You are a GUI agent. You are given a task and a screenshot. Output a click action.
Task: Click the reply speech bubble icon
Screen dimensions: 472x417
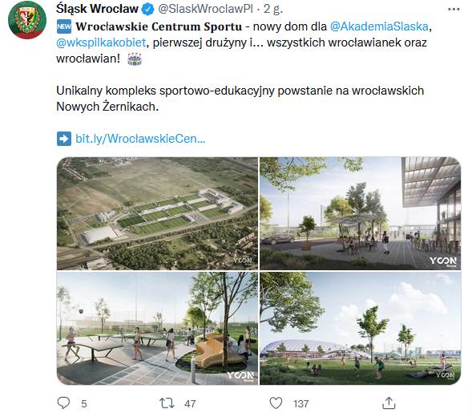pyautogui.click(x=63, y=403)
